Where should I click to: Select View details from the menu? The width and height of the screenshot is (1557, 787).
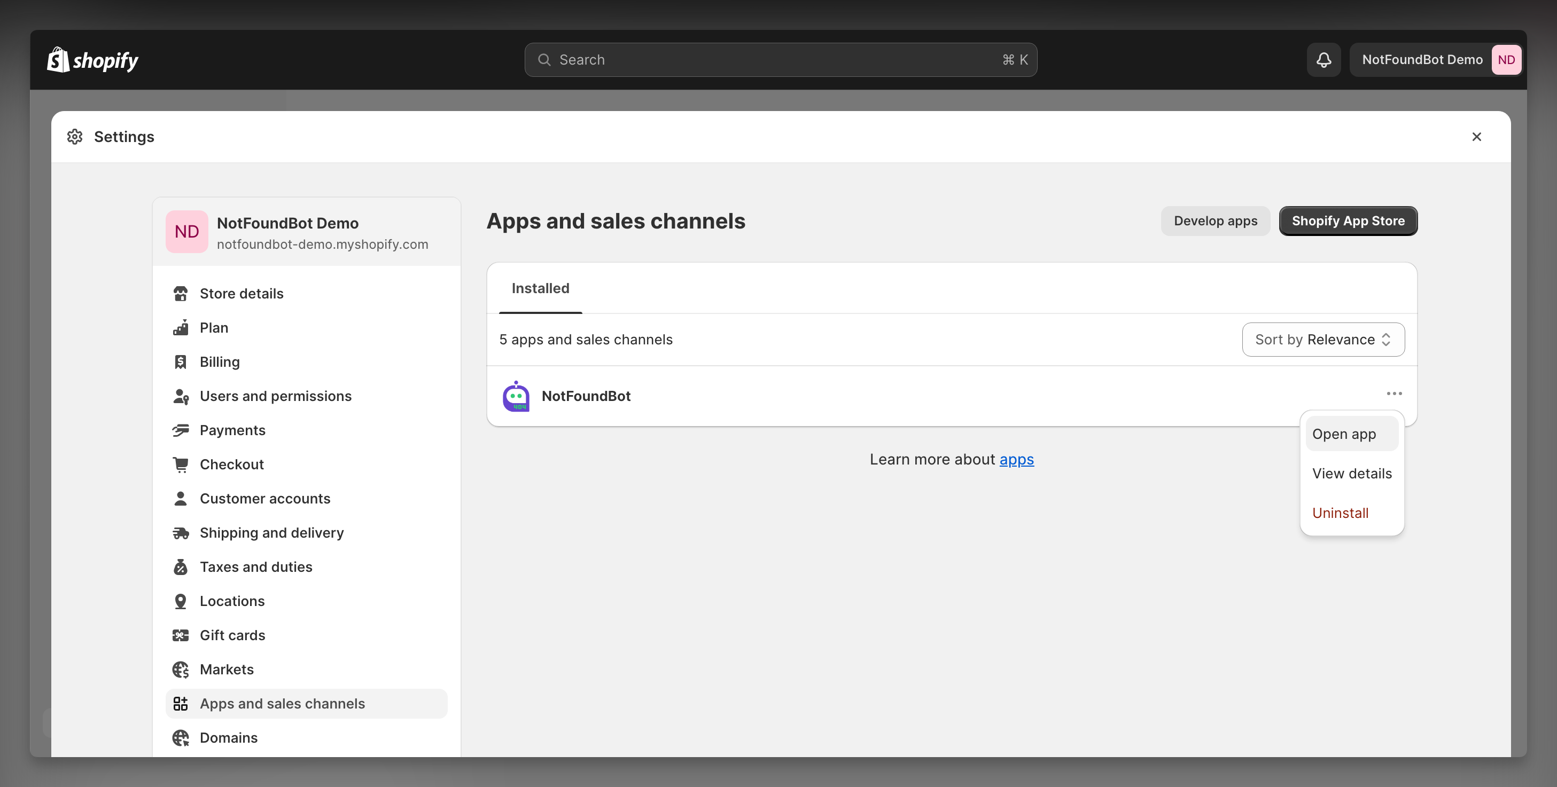click(1351, 474)
